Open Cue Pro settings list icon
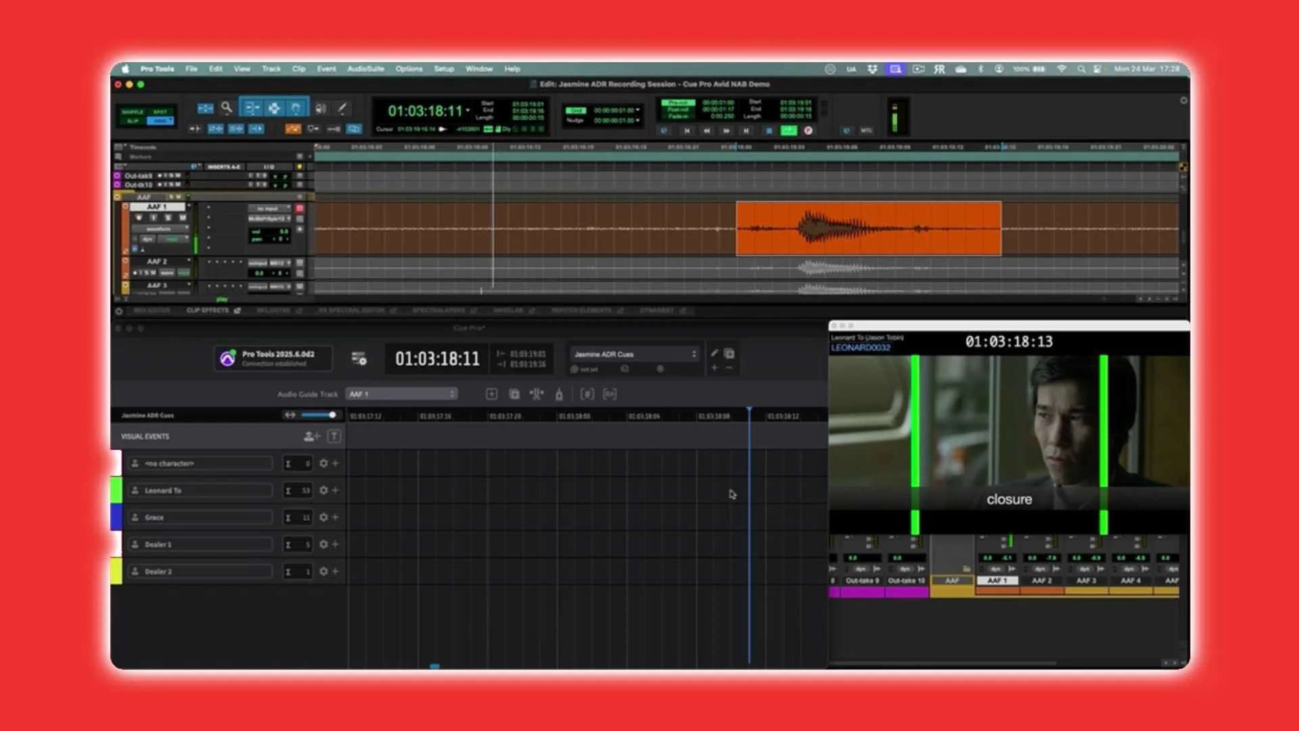This screenshot has width=1299, height=731. [x=359, y=359]
